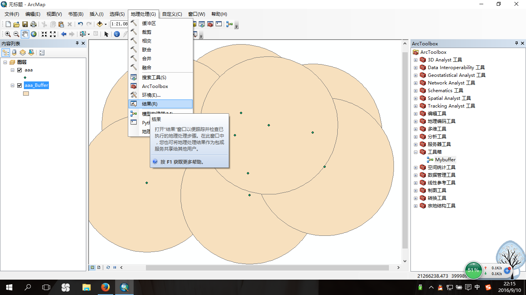The width and height of the screenshot is (526, 295).
Task: Select the Mybuffer model tool
Action: click(445, 160)
